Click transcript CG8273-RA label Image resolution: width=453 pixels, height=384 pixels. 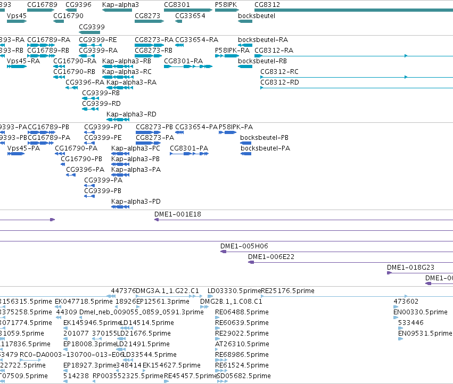tap(154, 39)
